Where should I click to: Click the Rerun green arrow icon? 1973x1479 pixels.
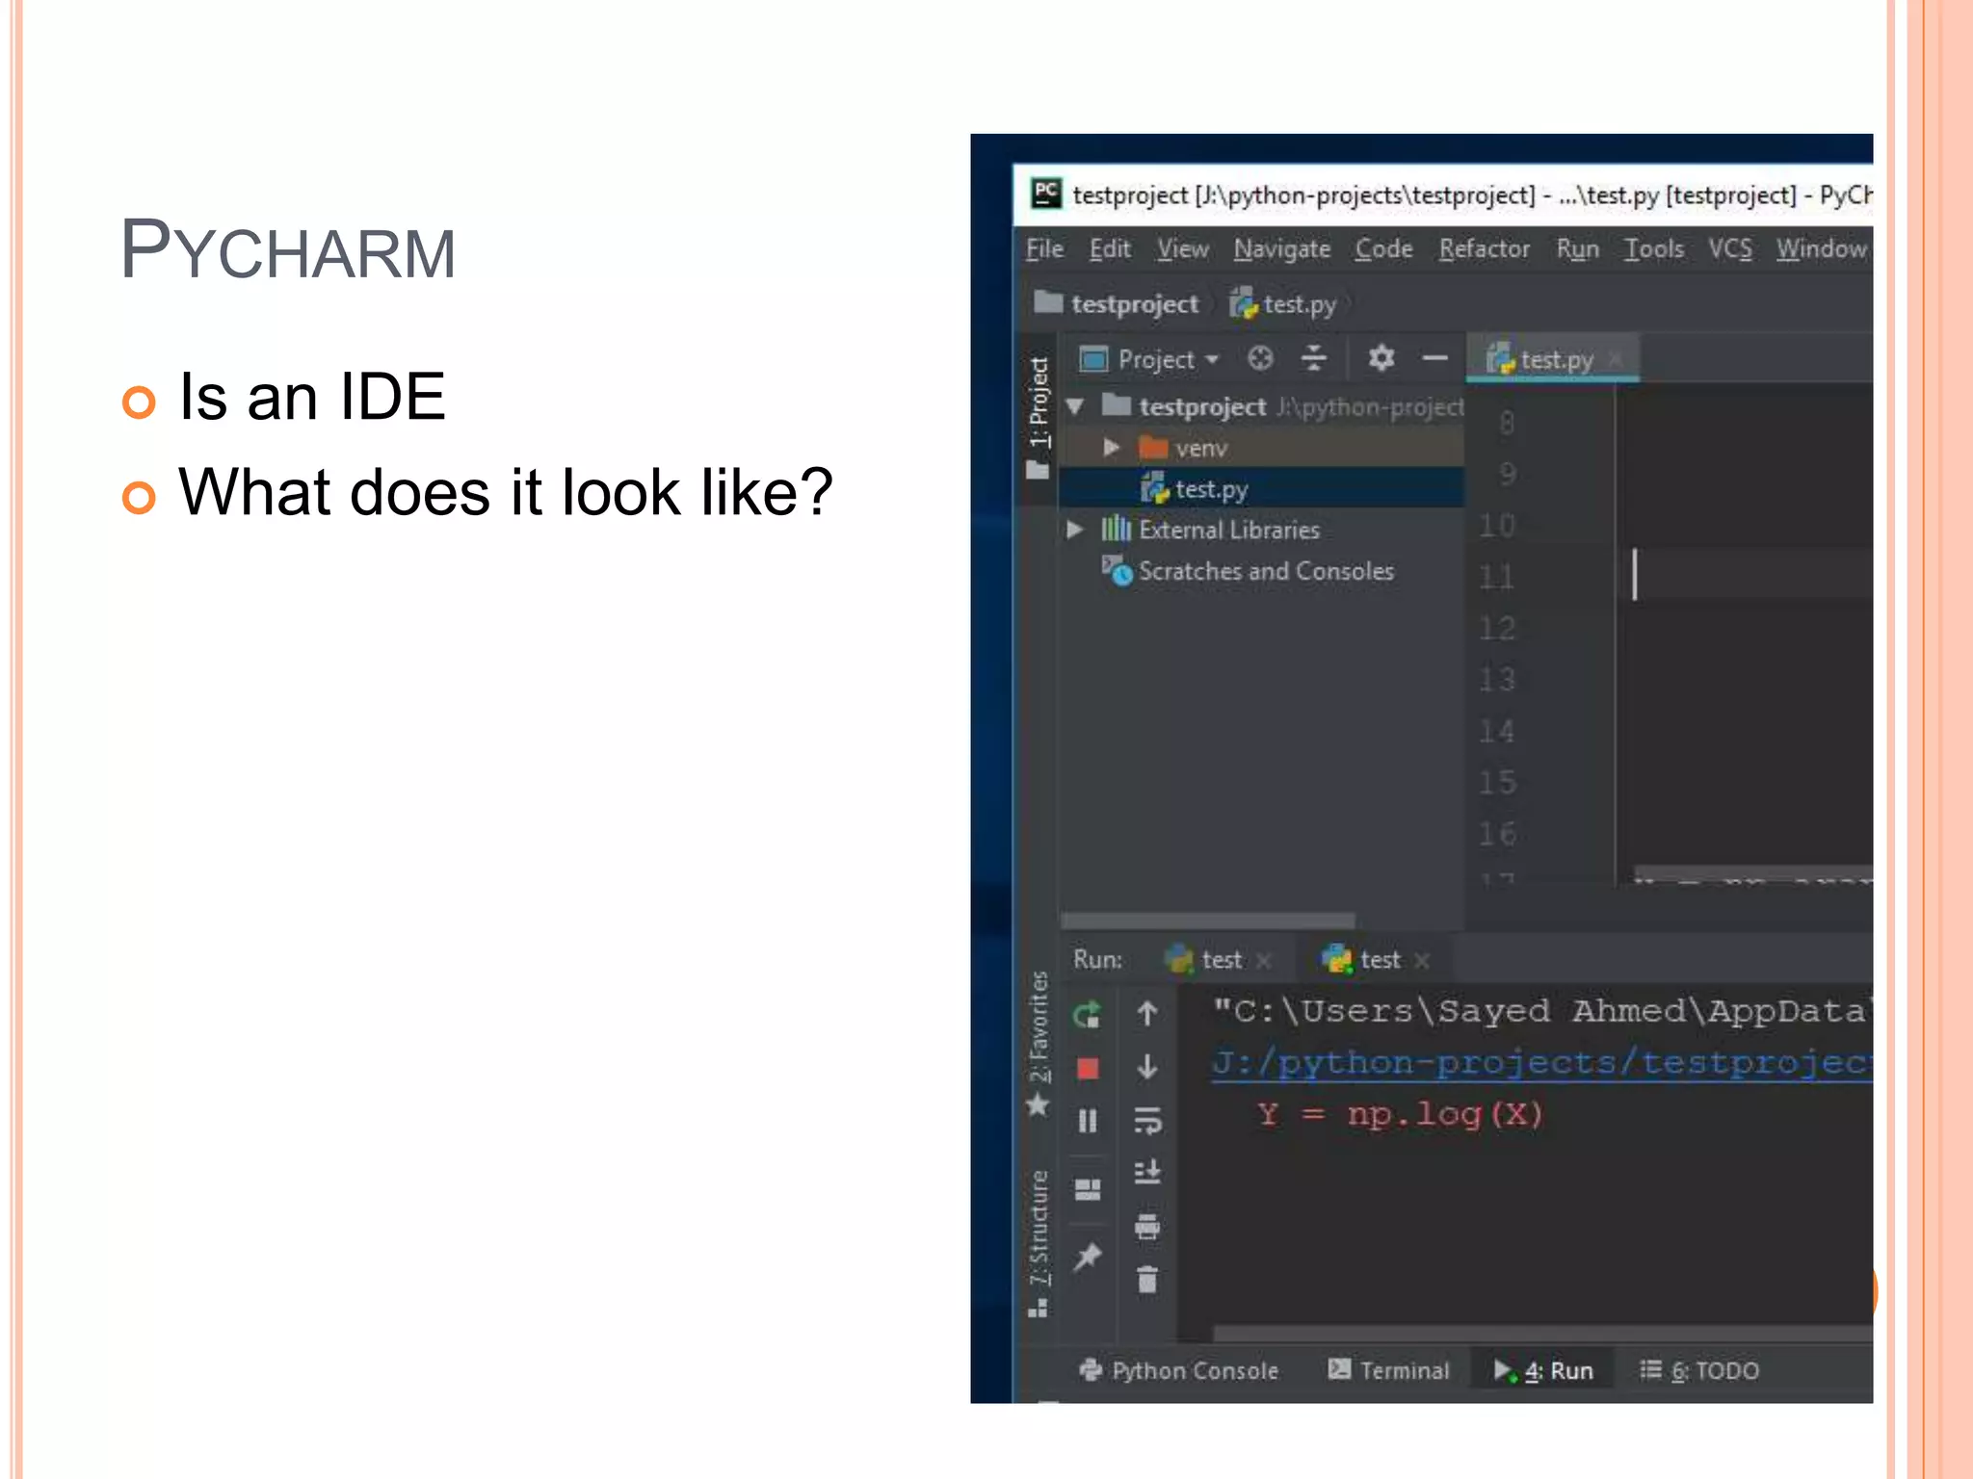1087,1014
